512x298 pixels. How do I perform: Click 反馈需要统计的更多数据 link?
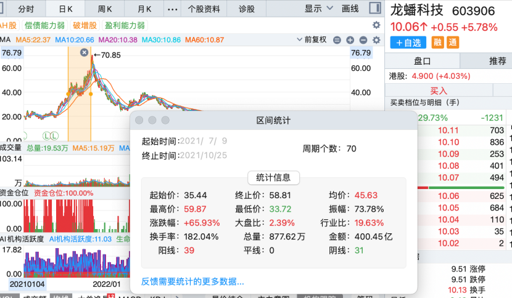coord(192,281)
